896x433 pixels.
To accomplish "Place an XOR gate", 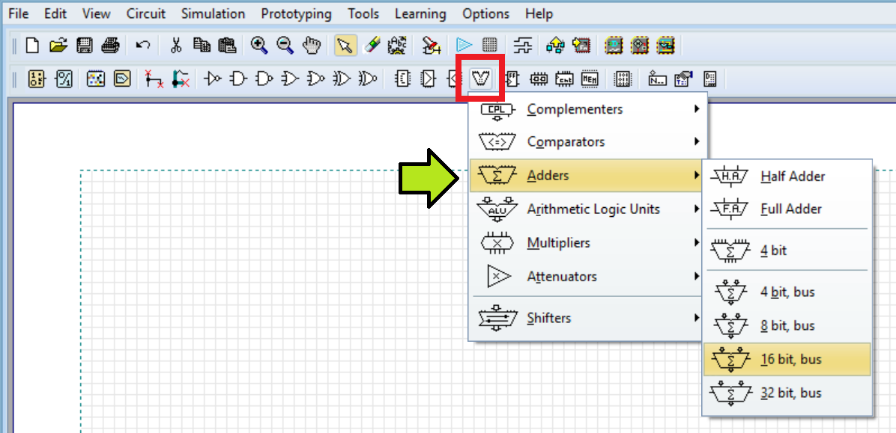I will point(341,79).
